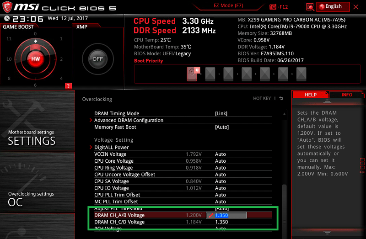Select the last boot priority device slot
366x239 pixels.
(x=301, y=74)
